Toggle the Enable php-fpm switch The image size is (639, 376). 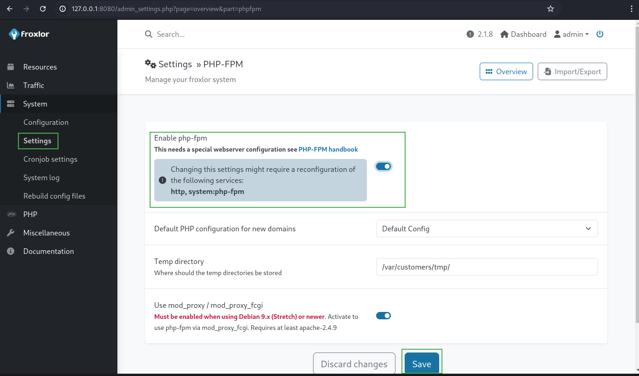[383, 166]
